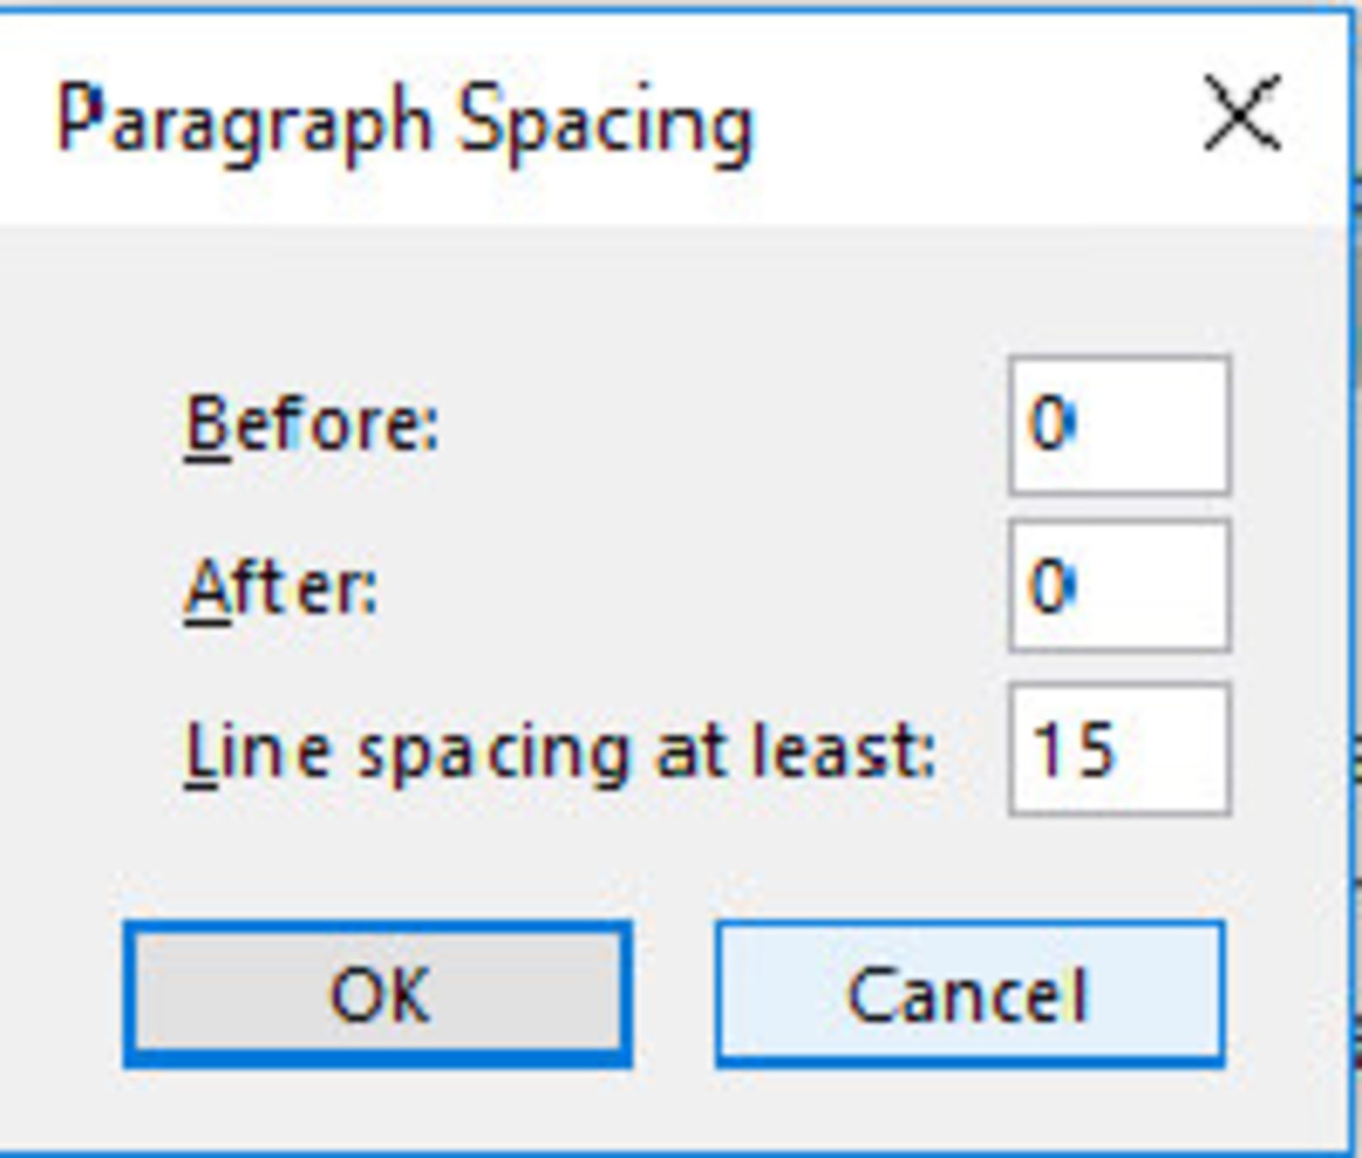The image size is (1362, 1158).
Task: Focus the After spacing input field
Action: [x=1119, y=586]
